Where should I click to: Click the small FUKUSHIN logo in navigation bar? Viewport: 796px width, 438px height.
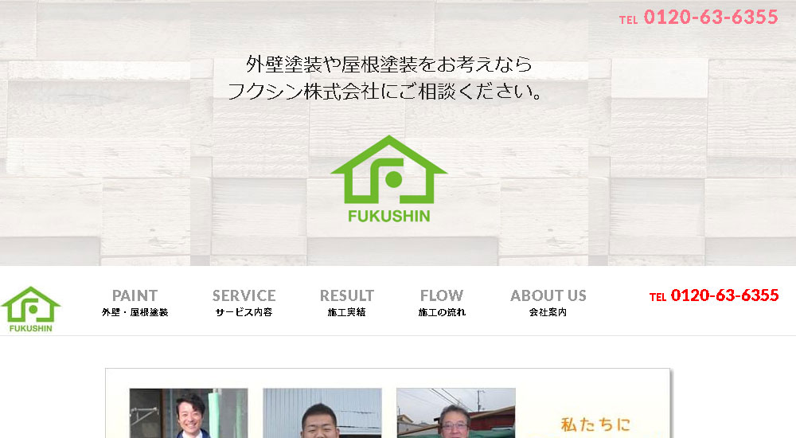click(31, 310)
